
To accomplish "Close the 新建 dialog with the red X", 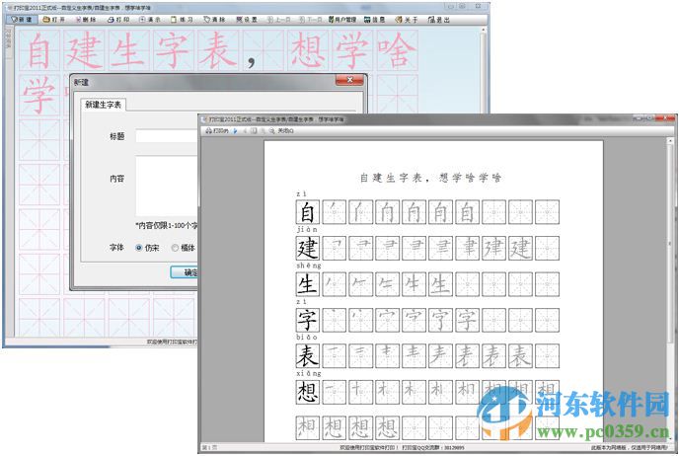I will click(349, 80).
